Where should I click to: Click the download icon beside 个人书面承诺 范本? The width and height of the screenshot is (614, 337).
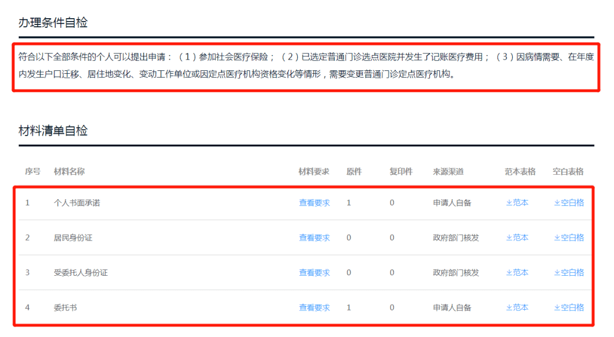tap(510, 203)
